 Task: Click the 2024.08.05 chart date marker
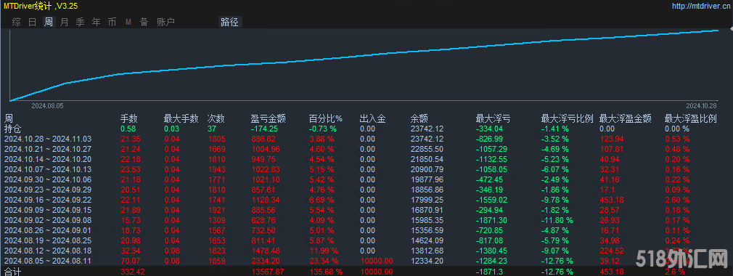(x=47, y=106)
